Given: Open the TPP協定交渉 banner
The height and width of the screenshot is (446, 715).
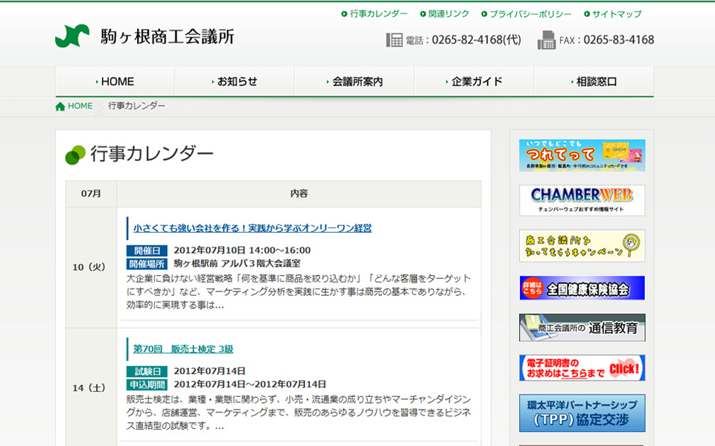Looking at the screenshot, I should 582,413.
